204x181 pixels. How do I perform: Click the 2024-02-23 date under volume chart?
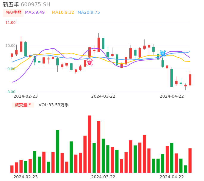[26, 177]
